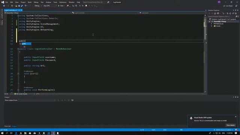
Task: Open the Server Explorer side tab
Action: click(2, 13)
